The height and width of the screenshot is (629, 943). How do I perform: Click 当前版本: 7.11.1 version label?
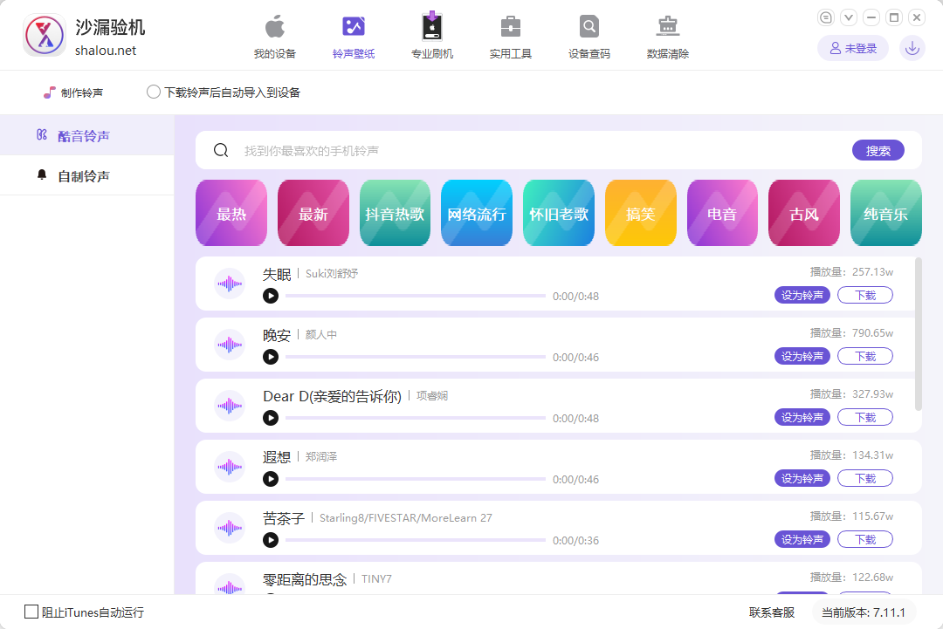pyautogui.click(x=864, y=612)
